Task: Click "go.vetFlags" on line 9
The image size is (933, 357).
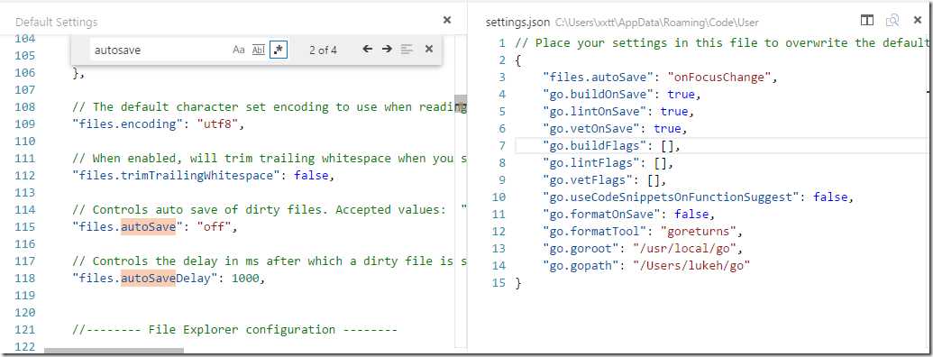Action: click(x=588, y=179)
